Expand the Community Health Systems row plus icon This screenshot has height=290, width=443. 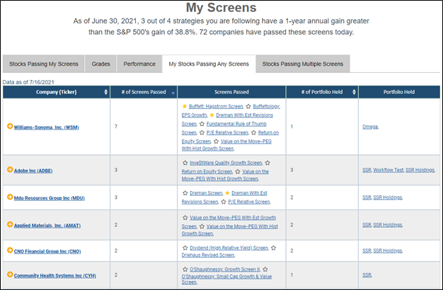[10, 274]
